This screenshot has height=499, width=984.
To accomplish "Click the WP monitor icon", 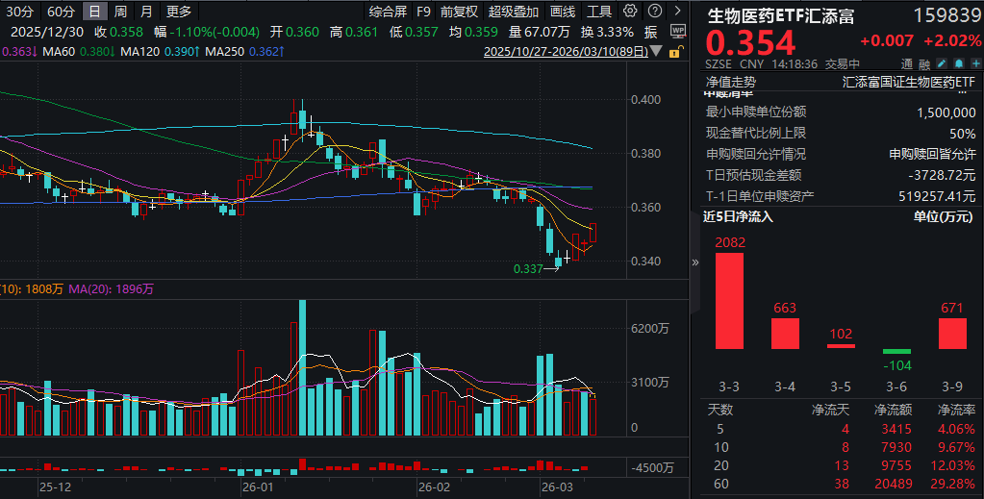I will click(x=677, y=31).
